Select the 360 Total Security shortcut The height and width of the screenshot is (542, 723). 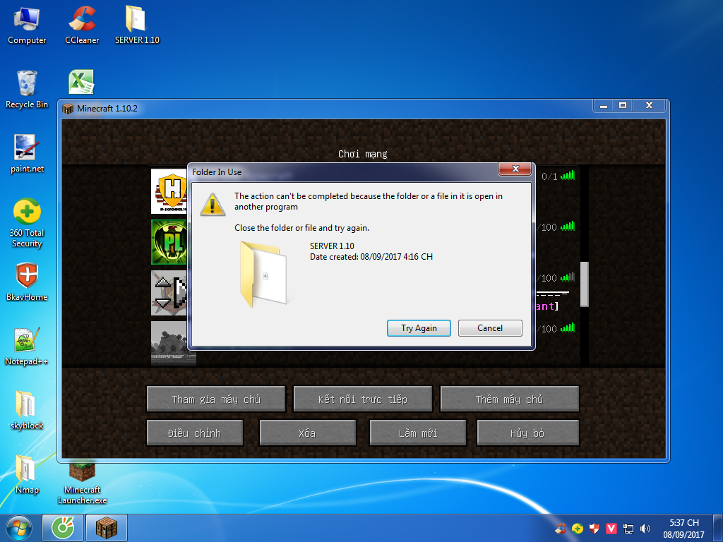click(x=27, y=223)
